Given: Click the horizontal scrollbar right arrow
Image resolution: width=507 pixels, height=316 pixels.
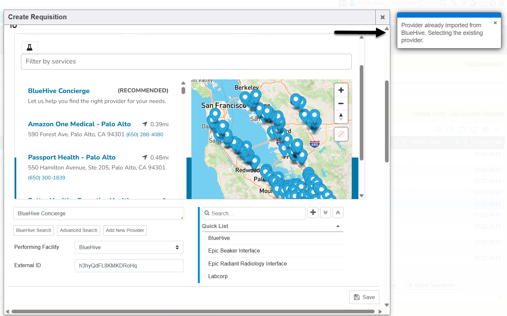Looking at the screenshot, I should click(x=380, y=312).
